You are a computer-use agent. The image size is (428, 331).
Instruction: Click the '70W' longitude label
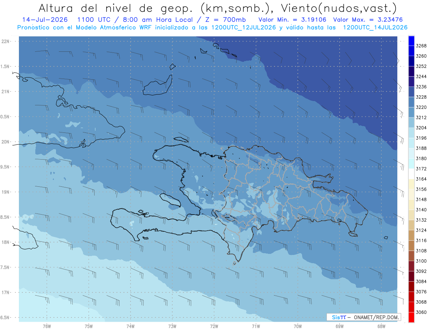(x=298, y=326)
